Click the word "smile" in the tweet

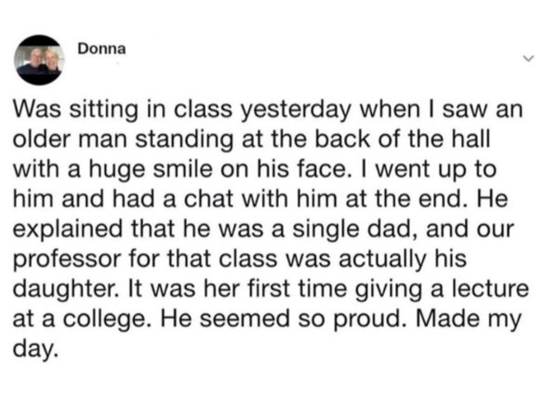point(182,169)
